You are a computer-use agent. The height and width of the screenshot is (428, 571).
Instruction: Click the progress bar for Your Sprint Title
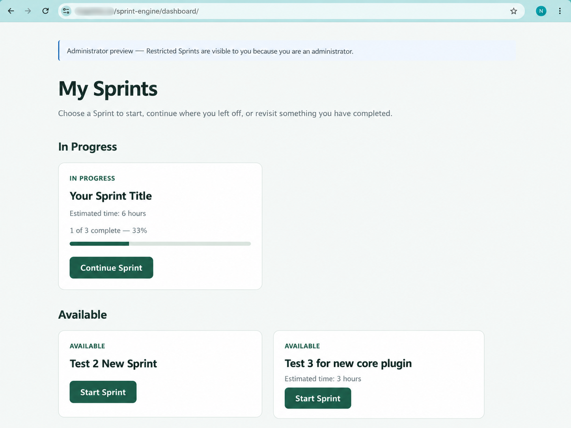pos(160,244)
